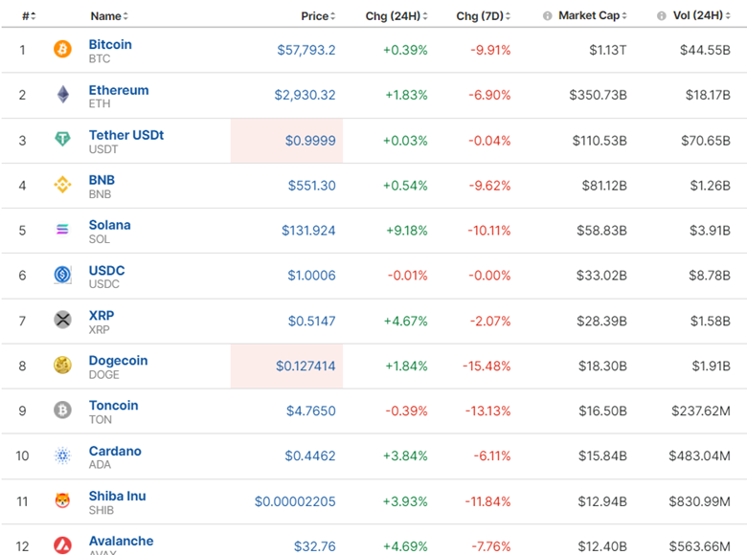Open the Bitcoin coin page link
The width and height of the screenshot is (747, 555).
click(110, 44)
